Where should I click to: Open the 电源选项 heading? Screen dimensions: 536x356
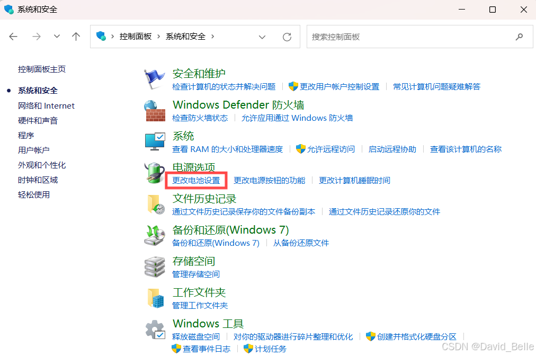point(193,167)
